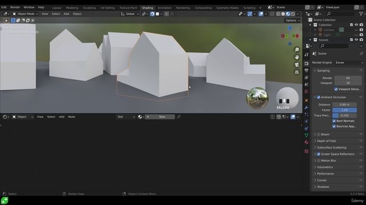Open the Modifiers wrench tab
Image resolution: width=366 pixels, height=205 pixels.
coord(307,108)
